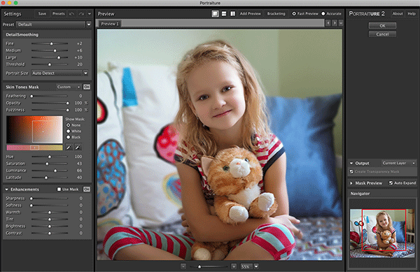This screenshot has height=272, width=420.
Task: Click the Bracketing button
Action: point(276,14)
